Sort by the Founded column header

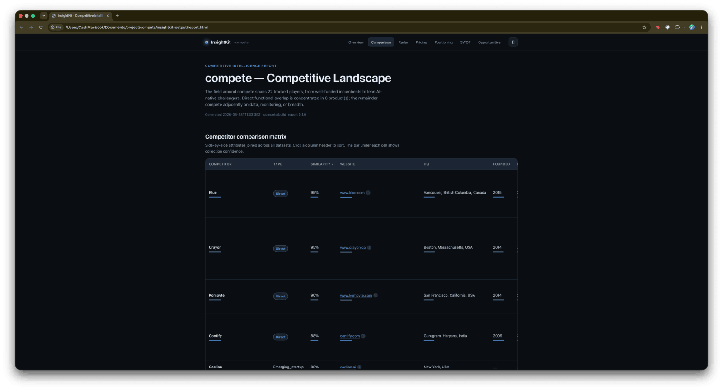501,164
